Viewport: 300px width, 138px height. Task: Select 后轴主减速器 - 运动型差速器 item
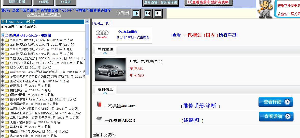44,118
